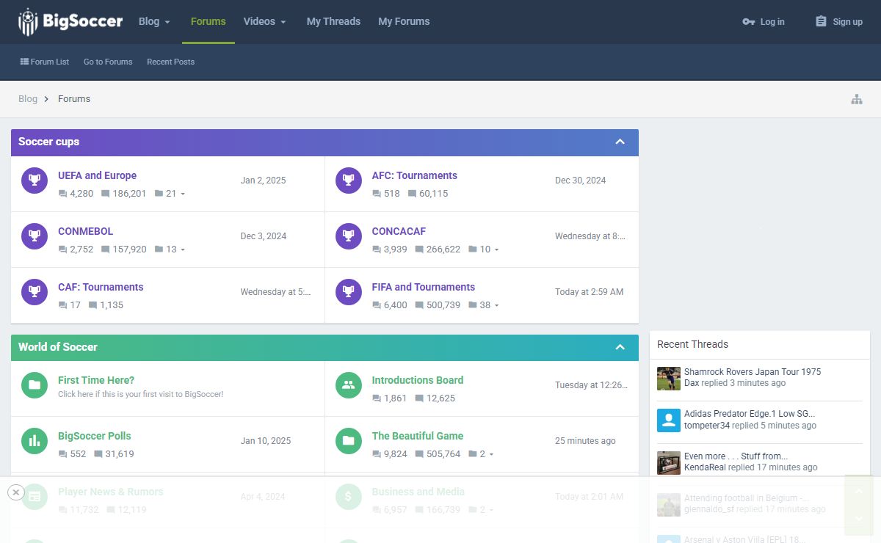
Task: Click the Jan 2, 2025 latest post date
Action: click(x=263, y=181)
